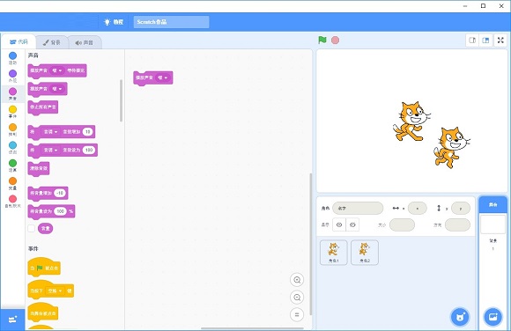
Task: Zoom in on the code workspace
Action: [297, 280]
